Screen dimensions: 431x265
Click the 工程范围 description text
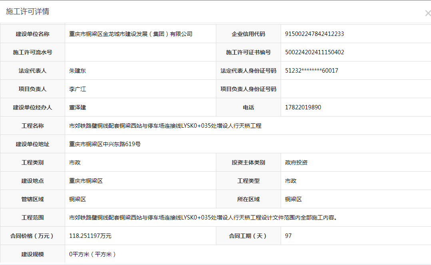pos(203,218)
